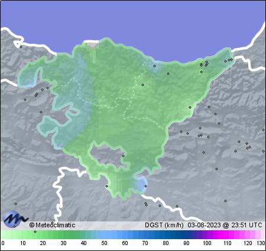Select the station marker inside the blue coastal patch
This screenshot has height=251, width=266.
point(155,66)
